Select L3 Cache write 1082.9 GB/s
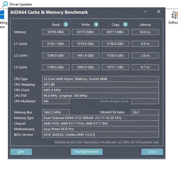The image size is (178, 173). click(x=86, y=67)
